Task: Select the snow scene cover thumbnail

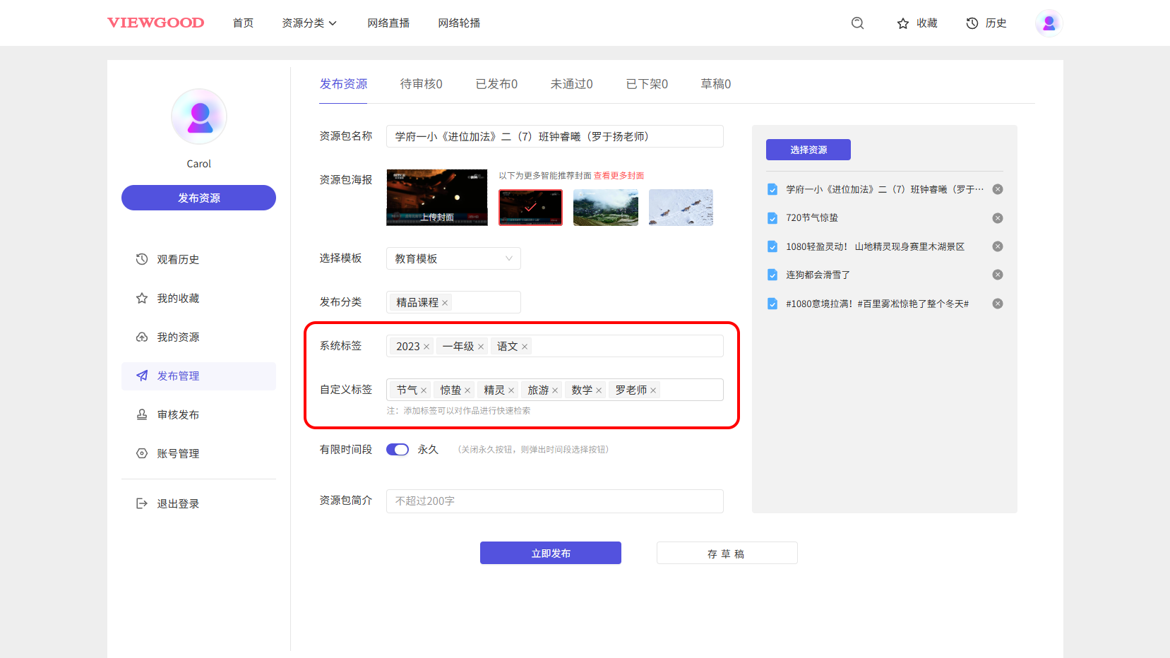Action: 681,208
